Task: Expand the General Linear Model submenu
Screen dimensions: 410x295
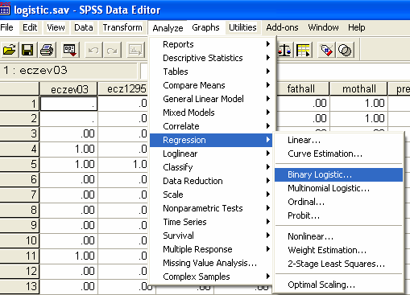Action: (211, 99)
